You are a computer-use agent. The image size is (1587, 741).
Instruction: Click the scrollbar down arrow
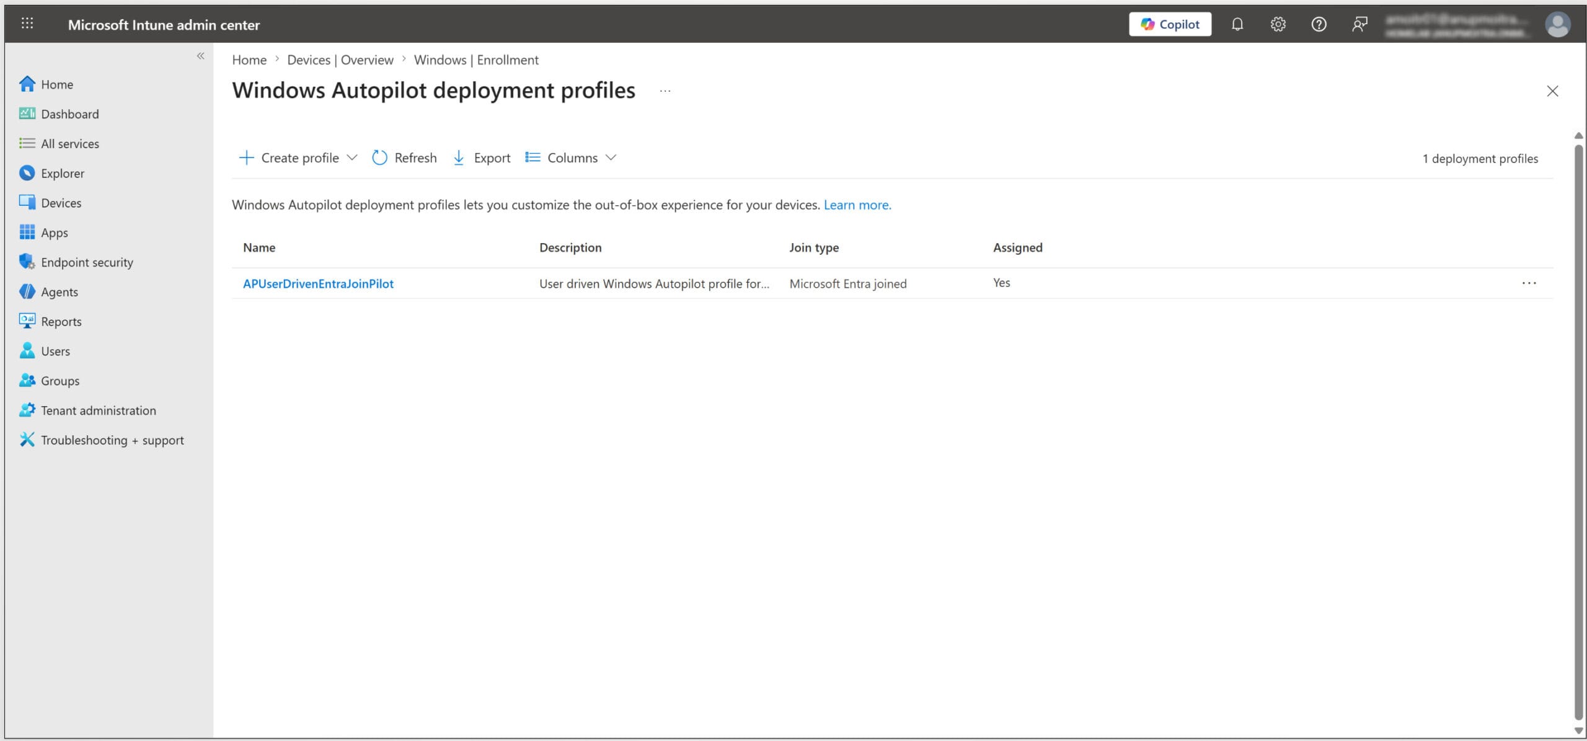point(1578,730)
